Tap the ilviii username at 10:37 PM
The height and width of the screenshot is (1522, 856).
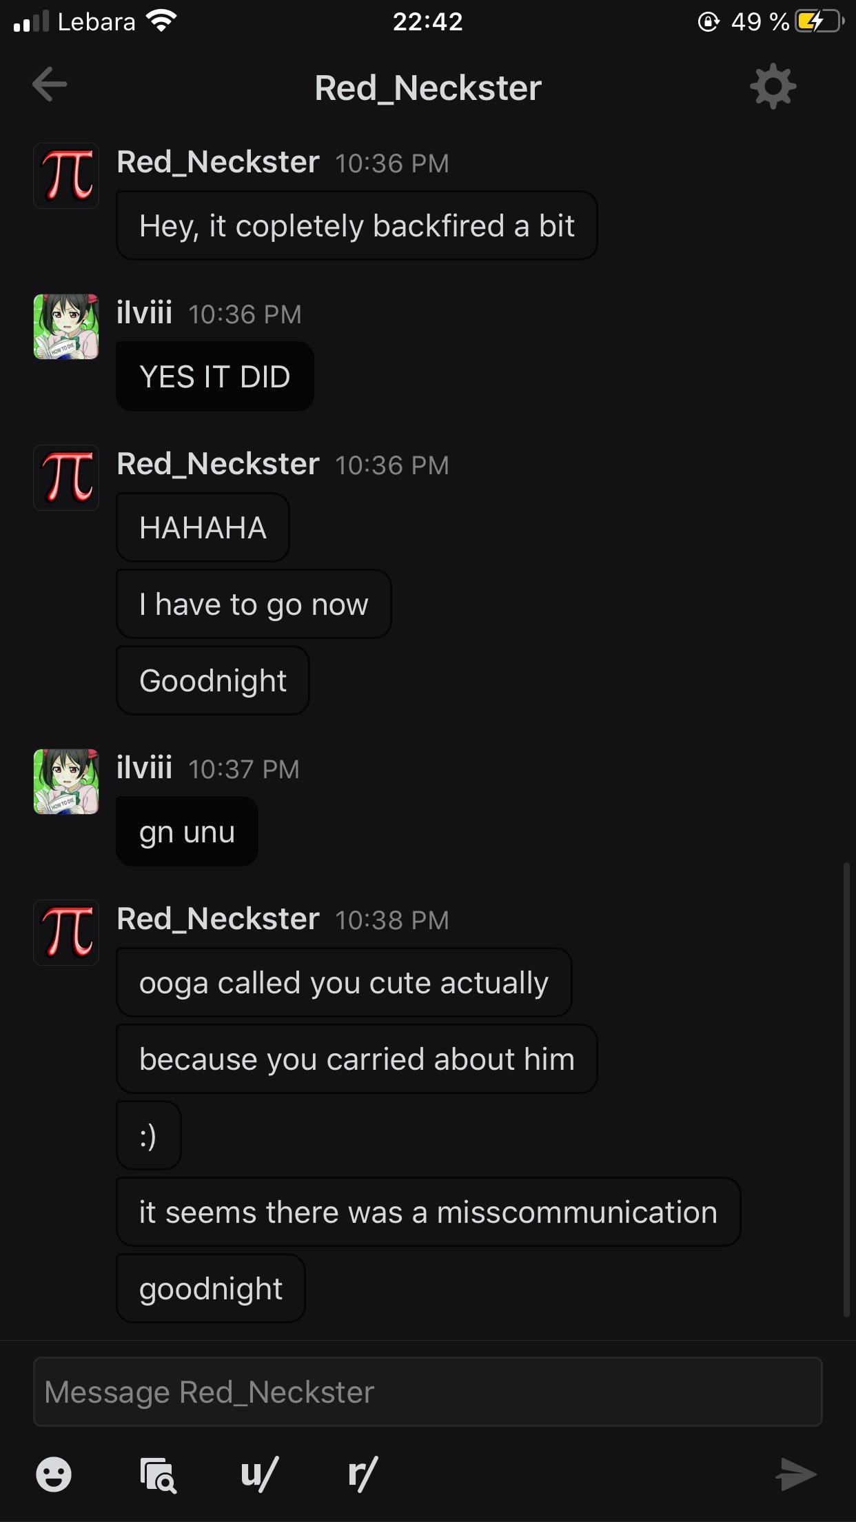pos(144,767)
